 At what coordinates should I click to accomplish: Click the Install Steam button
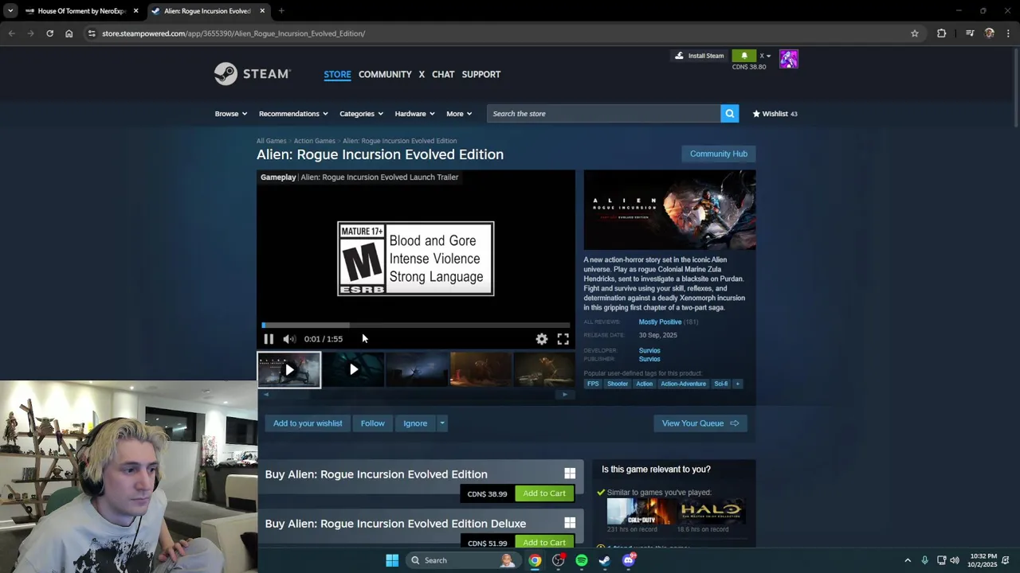[x=699, y=56]
